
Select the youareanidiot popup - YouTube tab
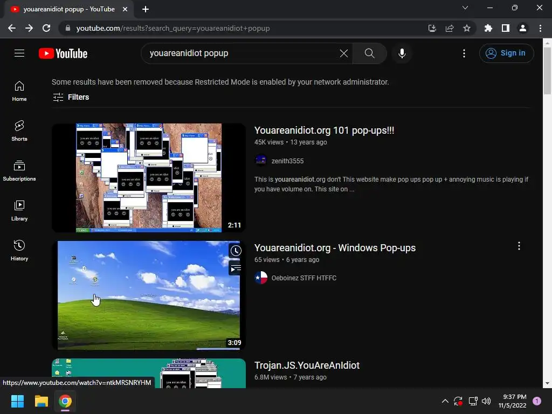[x=69, y=9]
